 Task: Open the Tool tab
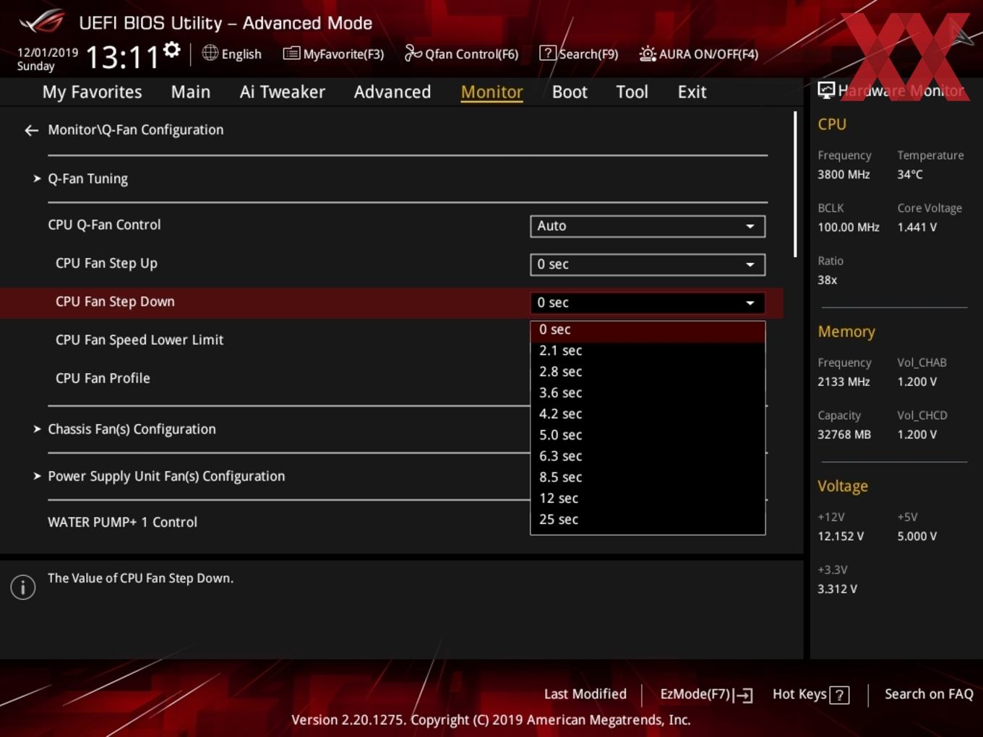(x=632, y=92)
